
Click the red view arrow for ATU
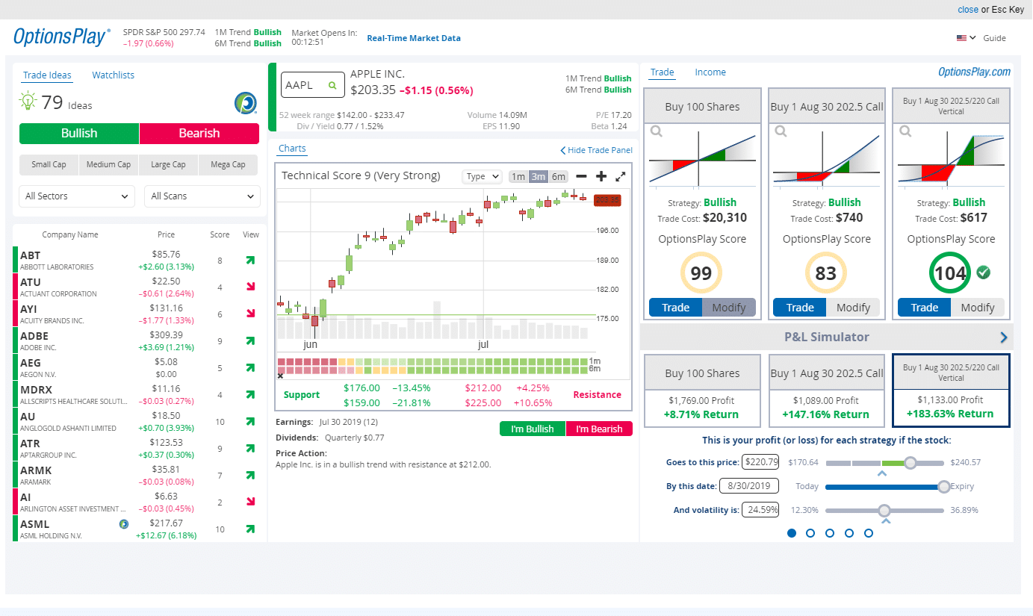tap(250, 287)
